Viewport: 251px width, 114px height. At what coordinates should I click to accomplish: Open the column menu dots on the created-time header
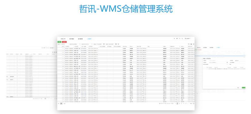pos(179,46)
